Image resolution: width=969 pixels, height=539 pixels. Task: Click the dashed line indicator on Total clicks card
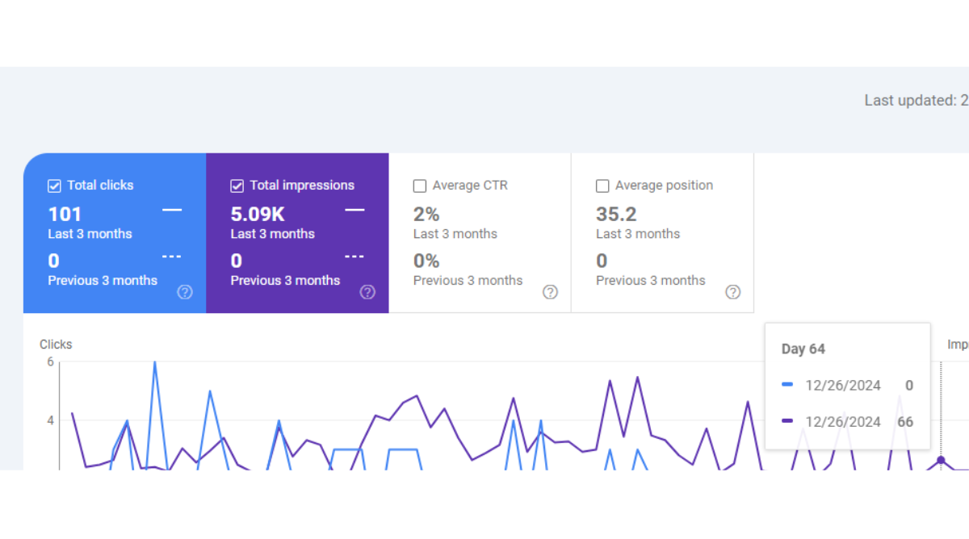coord(172,257)
